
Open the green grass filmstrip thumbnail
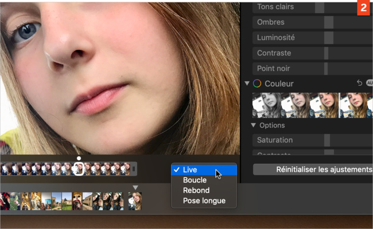click(15, 202)
